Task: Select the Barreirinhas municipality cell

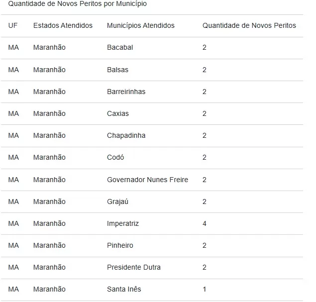Action: point(126,92)
